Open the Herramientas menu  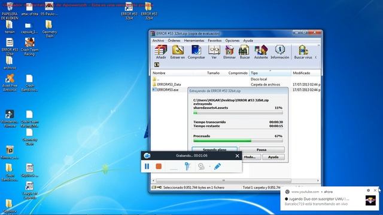click(194, 41)
